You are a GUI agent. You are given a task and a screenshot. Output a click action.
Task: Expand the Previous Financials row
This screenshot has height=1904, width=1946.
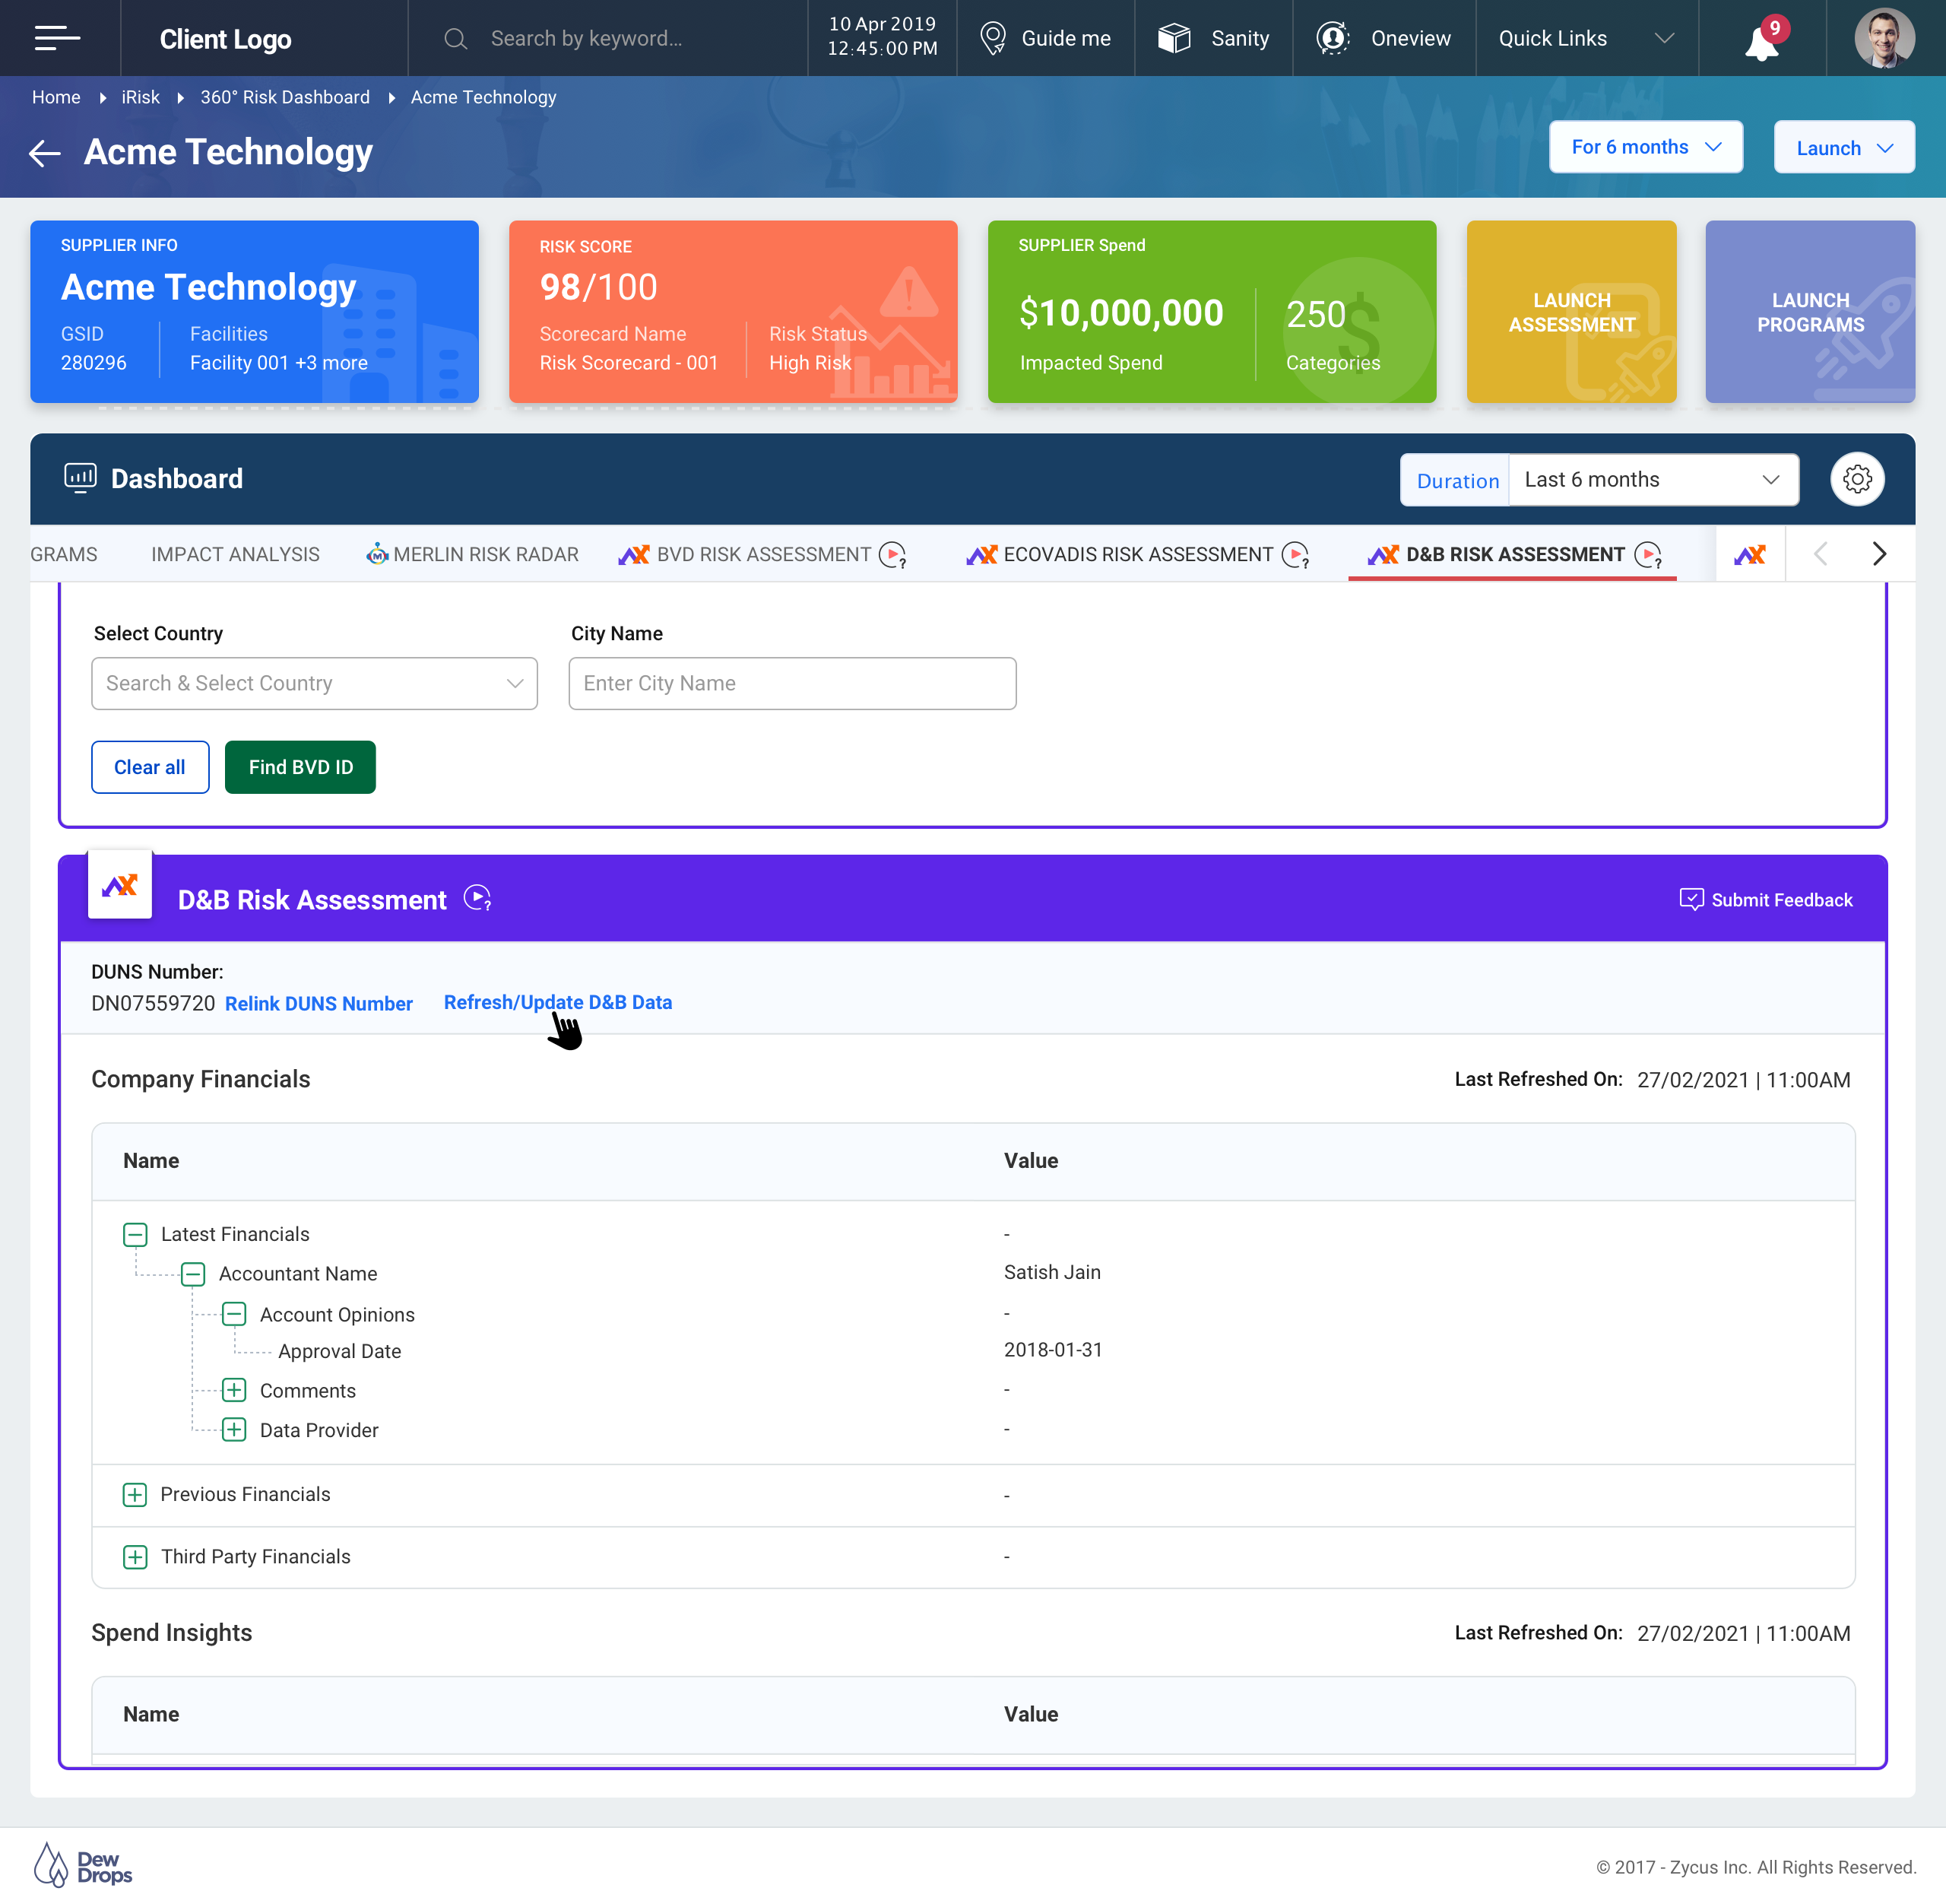point(135,1494)
